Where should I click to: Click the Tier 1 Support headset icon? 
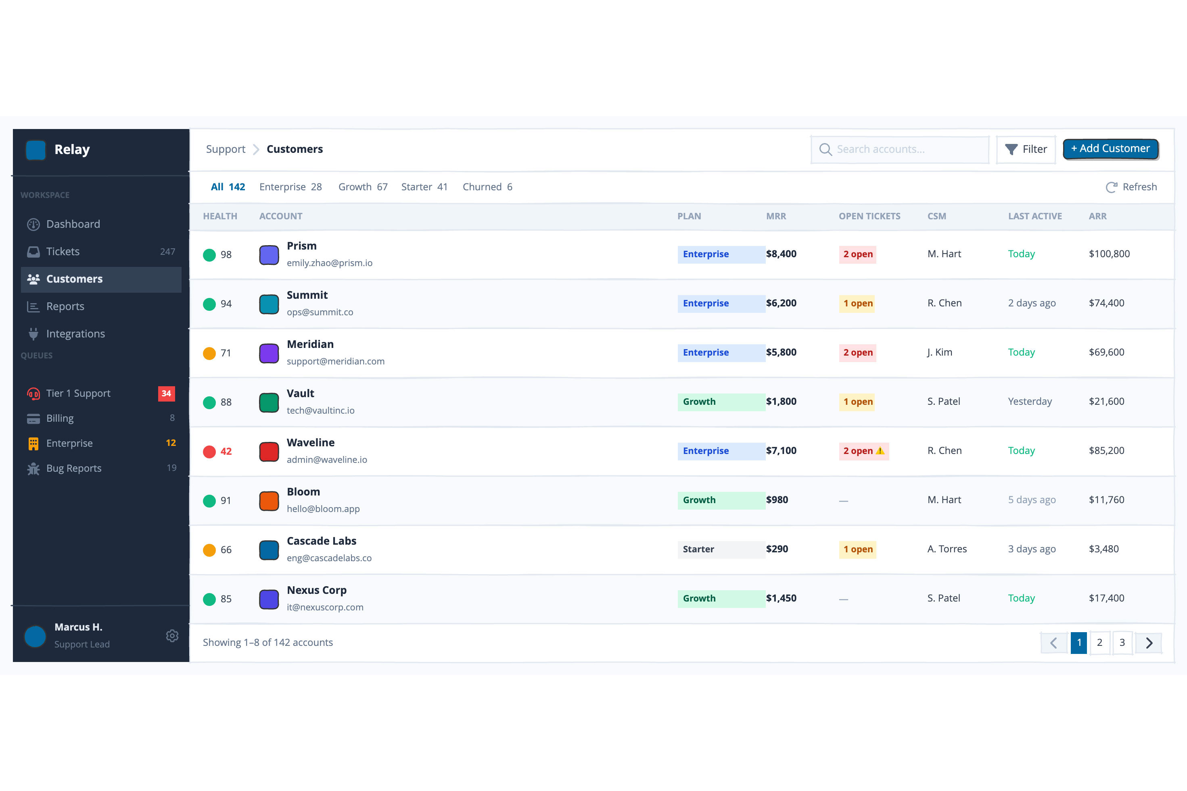click(33, 393)
